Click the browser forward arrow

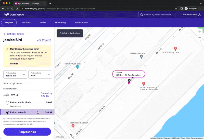(8, 8)
